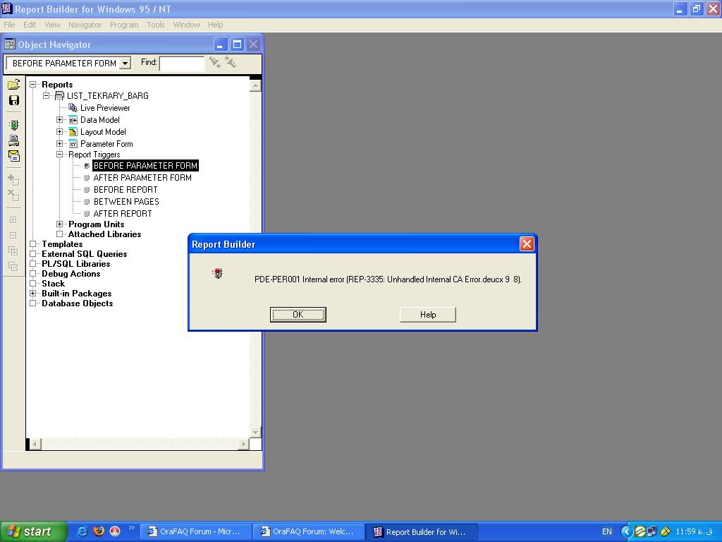Expand the Built-in Packages node
Image resolution: width=722 pixels, height=542 pixels.
pos(32,293)
